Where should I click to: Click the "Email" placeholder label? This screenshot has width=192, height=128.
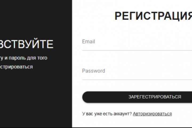tap(89, 42)
